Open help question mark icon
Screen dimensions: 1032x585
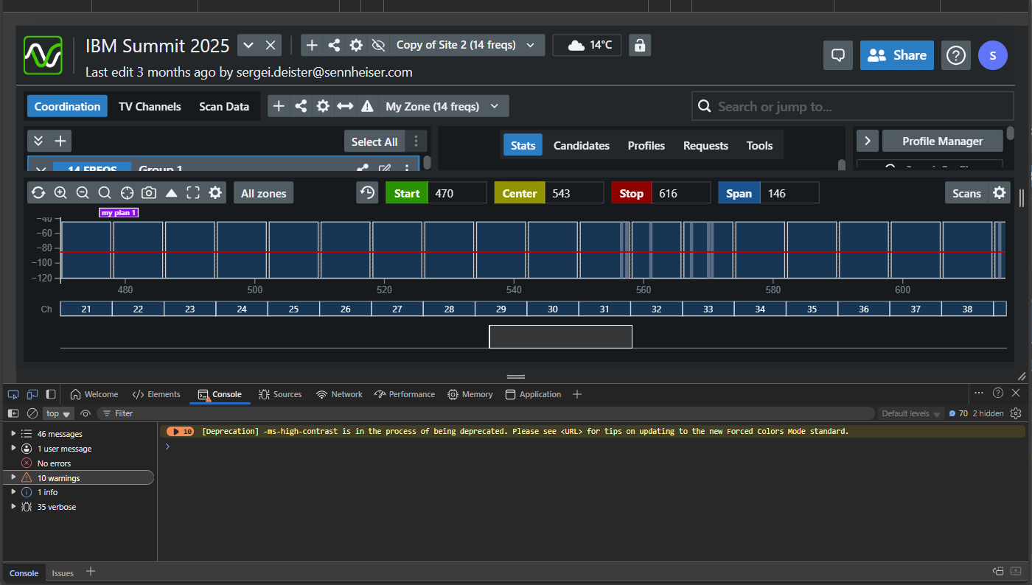(x=956, y=55)
